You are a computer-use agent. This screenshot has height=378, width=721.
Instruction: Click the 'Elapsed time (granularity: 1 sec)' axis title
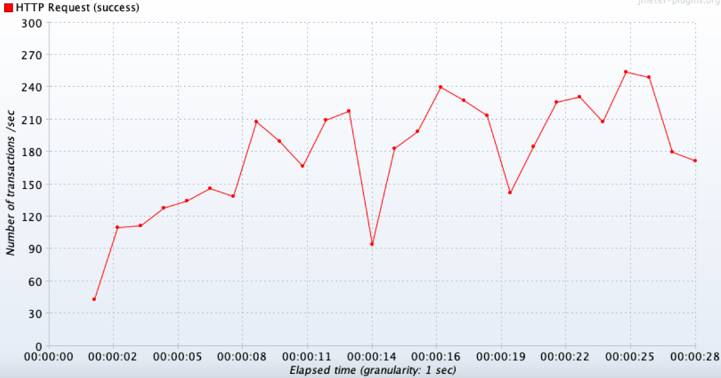[373, 370]
